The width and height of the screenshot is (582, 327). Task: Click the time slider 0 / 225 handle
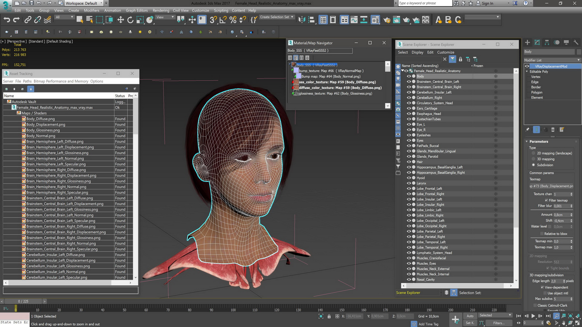click(x=23, y=301)
